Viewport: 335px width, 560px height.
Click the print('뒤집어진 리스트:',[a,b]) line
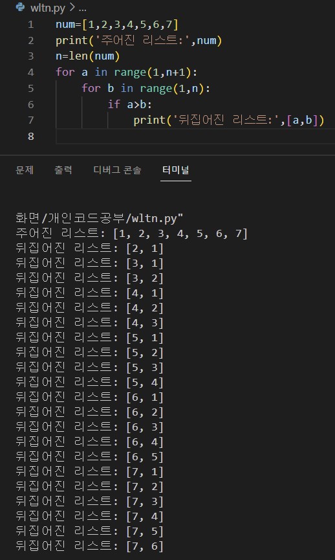229,120
